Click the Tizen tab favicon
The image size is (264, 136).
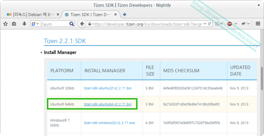pyautogui.click(x=66, y=15)
